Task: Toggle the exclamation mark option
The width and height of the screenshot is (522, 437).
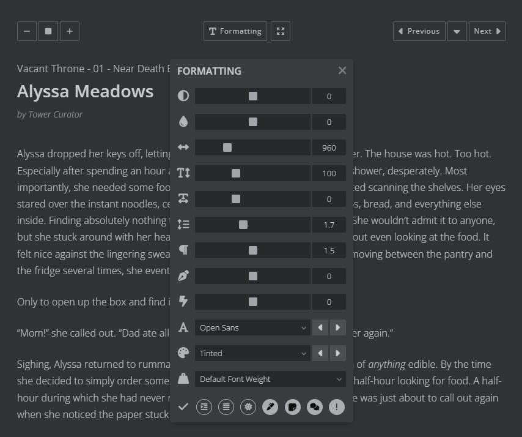Action: coord(337,407)
